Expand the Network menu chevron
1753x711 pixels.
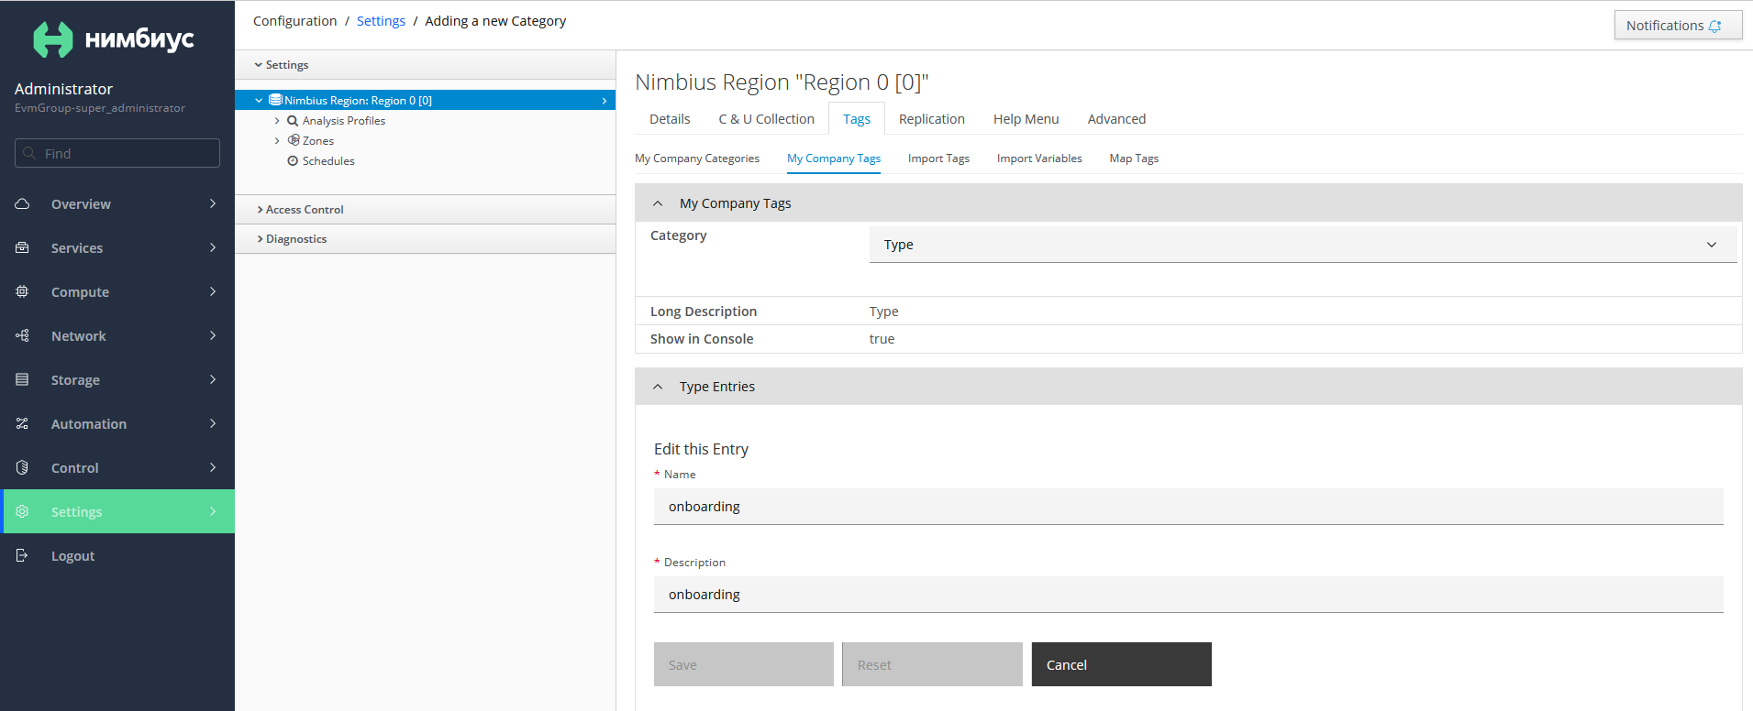coord(213,335)
